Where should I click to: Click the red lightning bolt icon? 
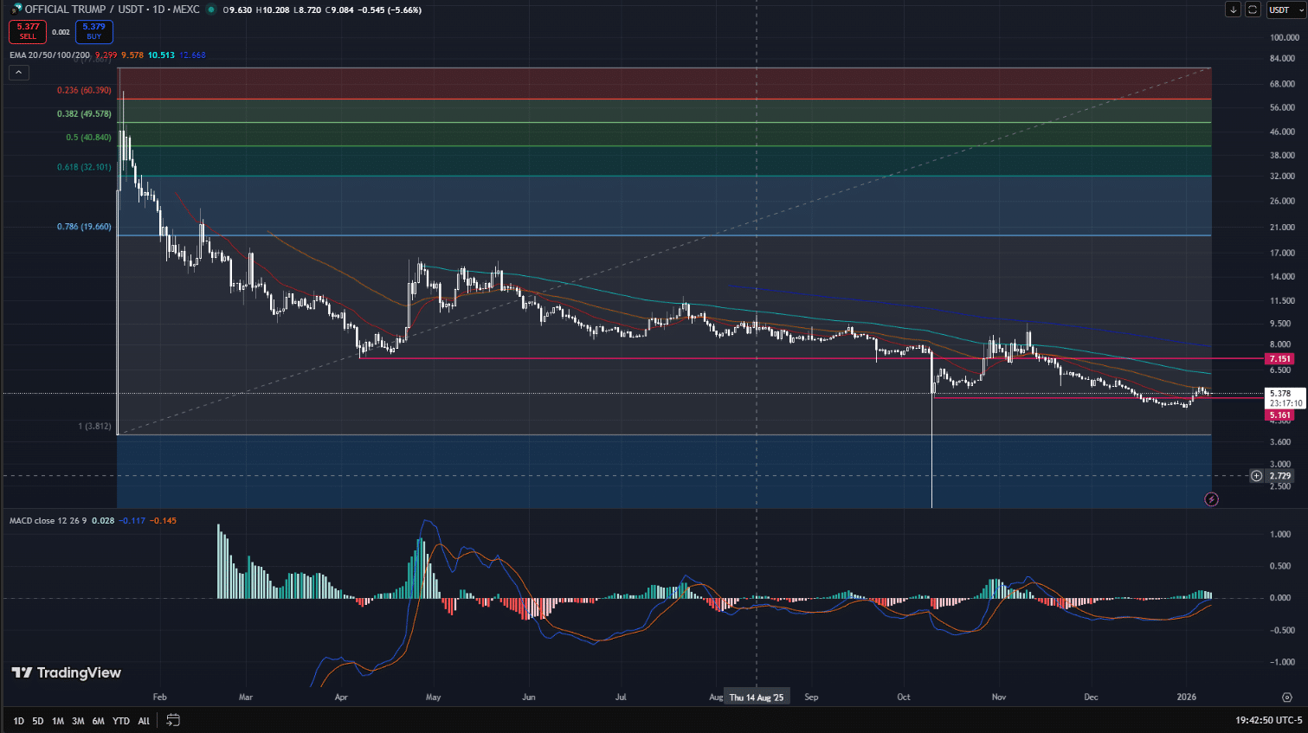pyautogui.click(x=1211, y=499)
